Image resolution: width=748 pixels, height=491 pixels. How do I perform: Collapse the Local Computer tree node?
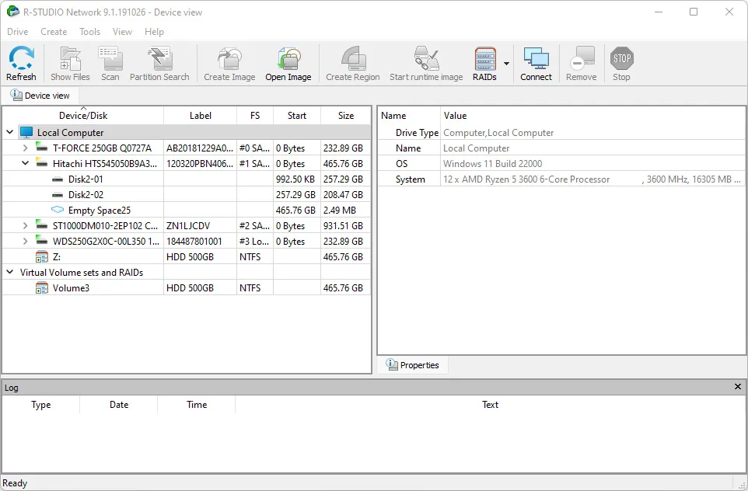[x=9, y=132]
